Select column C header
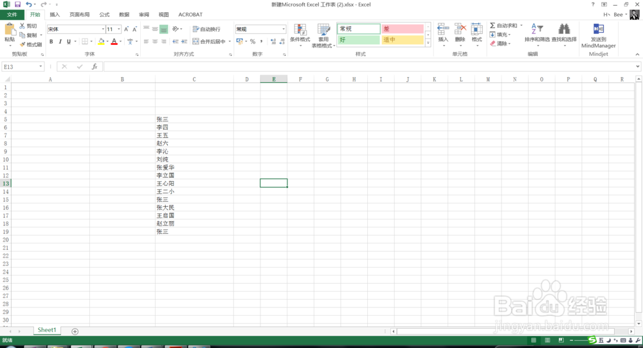 194,80
